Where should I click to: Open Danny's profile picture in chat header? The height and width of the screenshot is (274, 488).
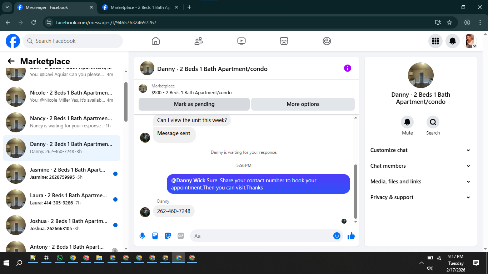(147, 68)
